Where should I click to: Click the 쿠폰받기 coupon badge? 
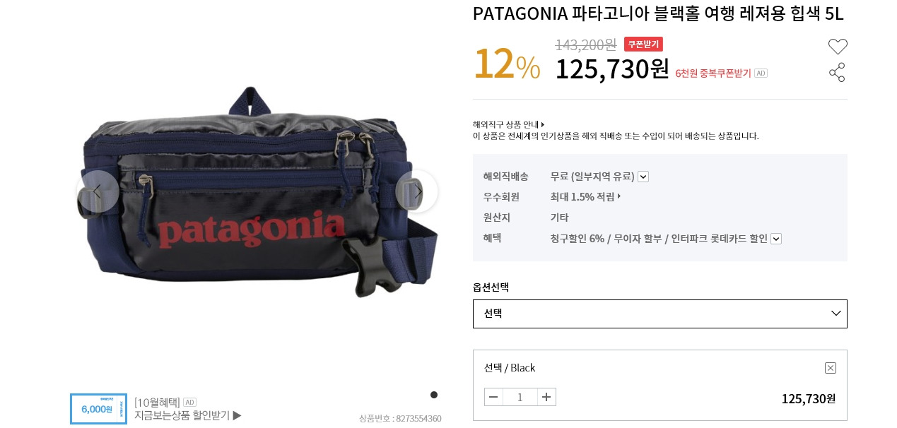643,44
